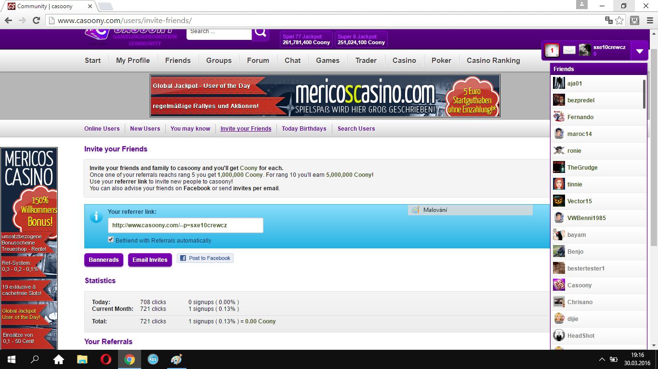Switch to Paint app in taskbar
The height and width of the screenshot is (369, 658).
pyautogui.click(x=176, y=359)
